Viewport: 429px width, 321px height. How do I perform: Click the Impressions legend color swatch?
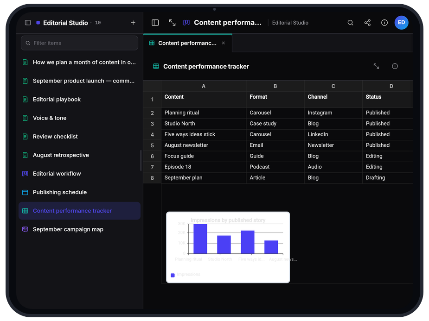click(173, 275)
